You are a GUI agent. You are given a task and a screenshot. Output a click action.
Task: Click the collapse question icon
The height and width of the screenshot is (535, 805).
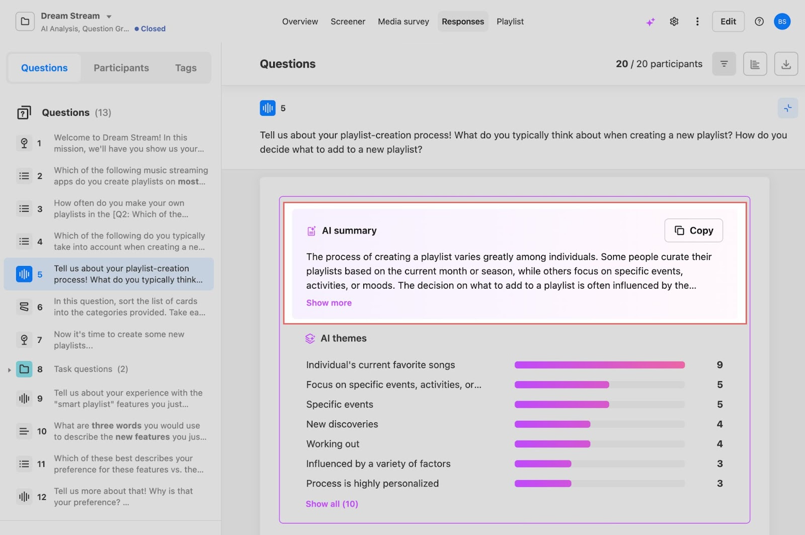click(x=787, y=108)
